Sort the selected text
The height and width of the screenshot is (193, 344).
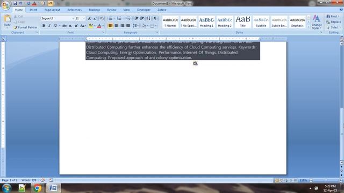click(148, 18)
